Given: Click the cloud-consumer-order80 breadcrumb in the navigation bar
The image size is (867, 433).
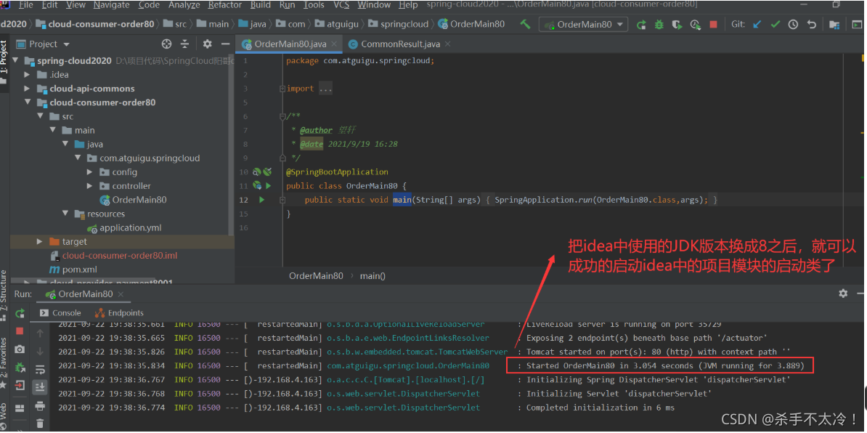Looking at the screenshot, I should [x=97, y=24].
